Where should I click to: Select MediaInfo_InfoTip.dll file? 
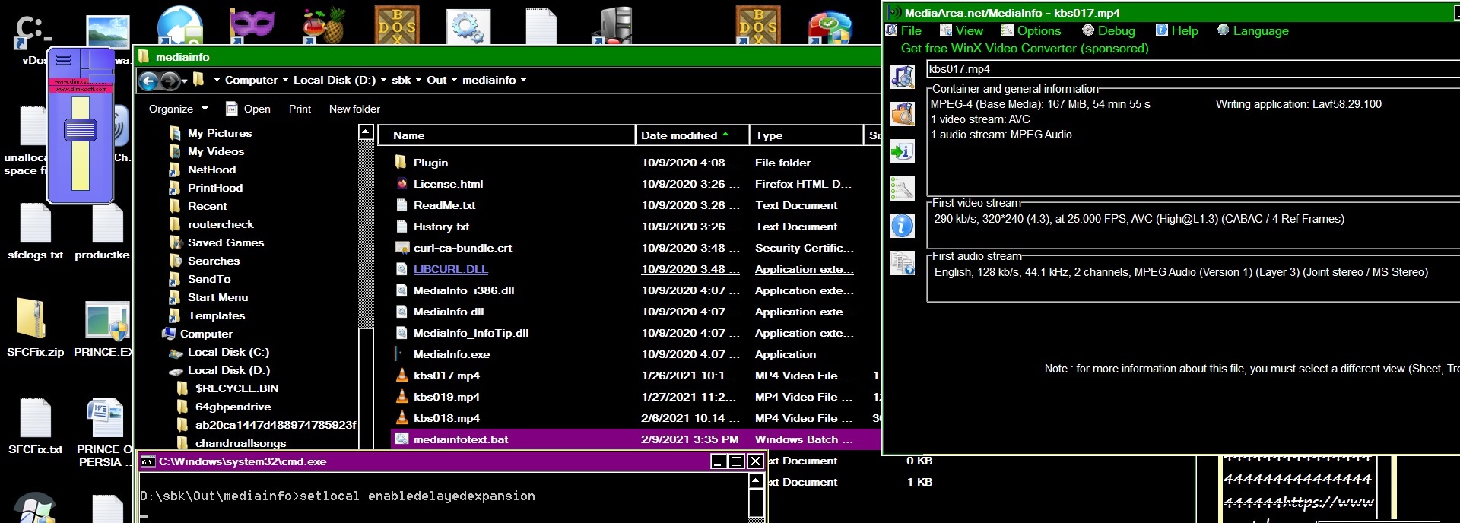pos(471,333)
